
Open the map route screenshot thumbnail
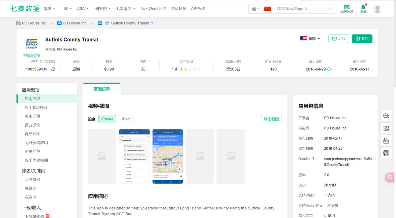168,156
